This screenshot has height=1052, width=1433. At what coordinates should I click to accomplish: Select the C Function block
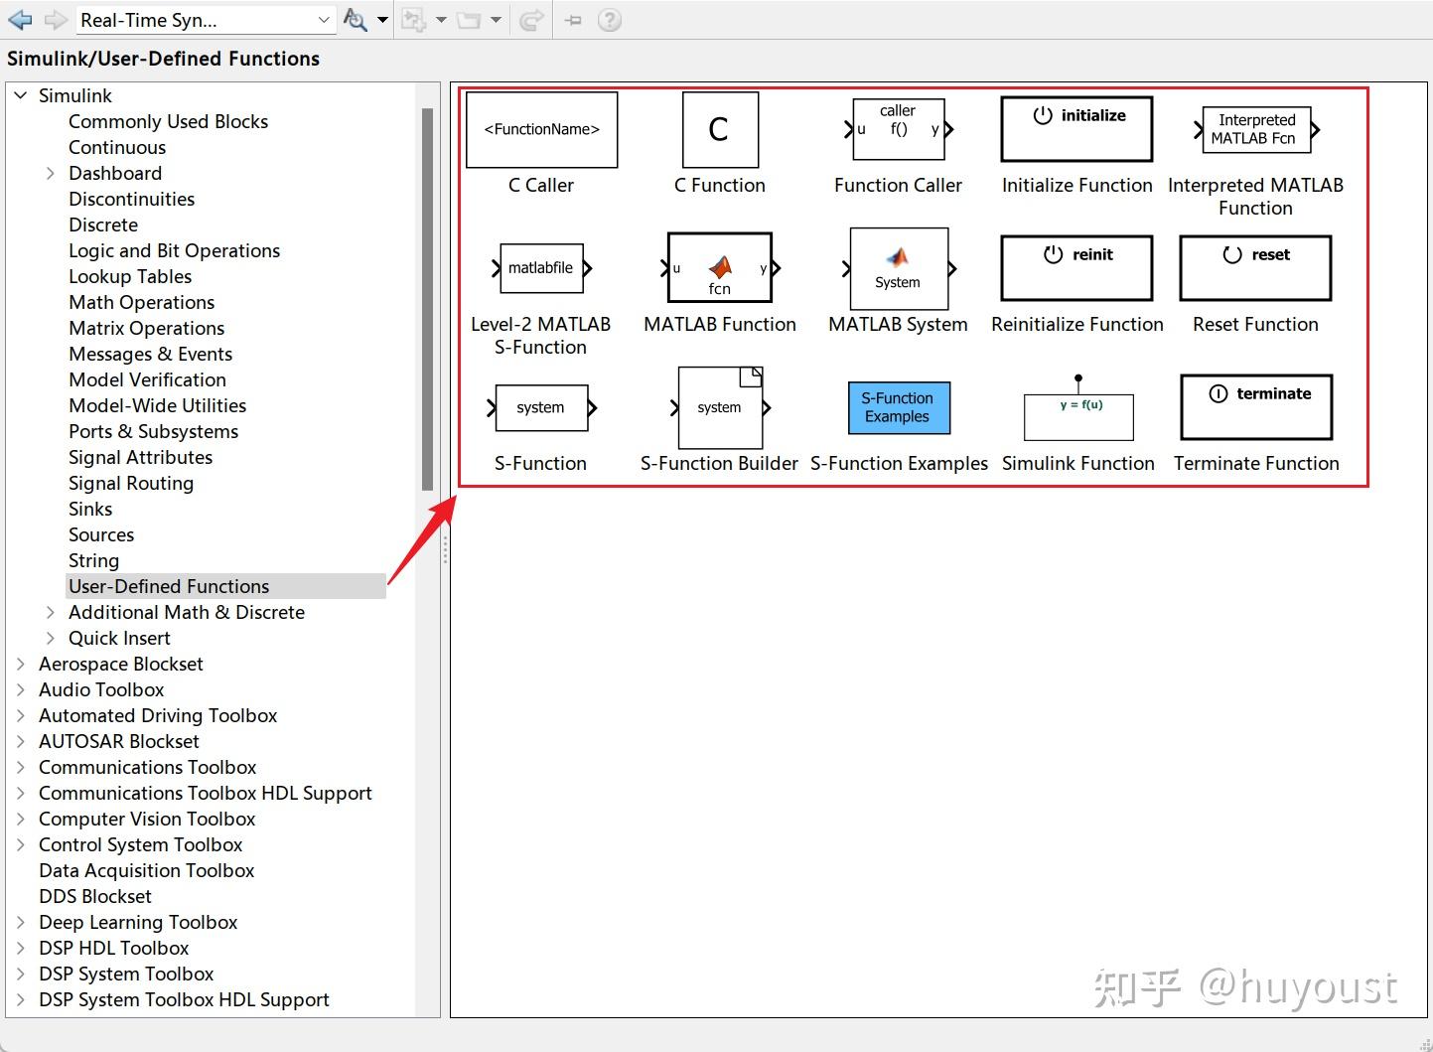pos(719,129)
